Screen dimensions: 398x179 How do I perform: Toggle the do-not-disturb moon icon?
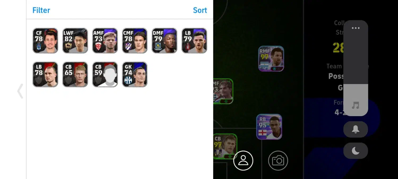pos(356,151)
